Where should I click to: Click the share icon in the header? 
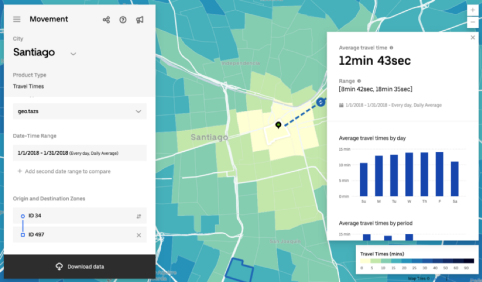[x=106, y=20]
